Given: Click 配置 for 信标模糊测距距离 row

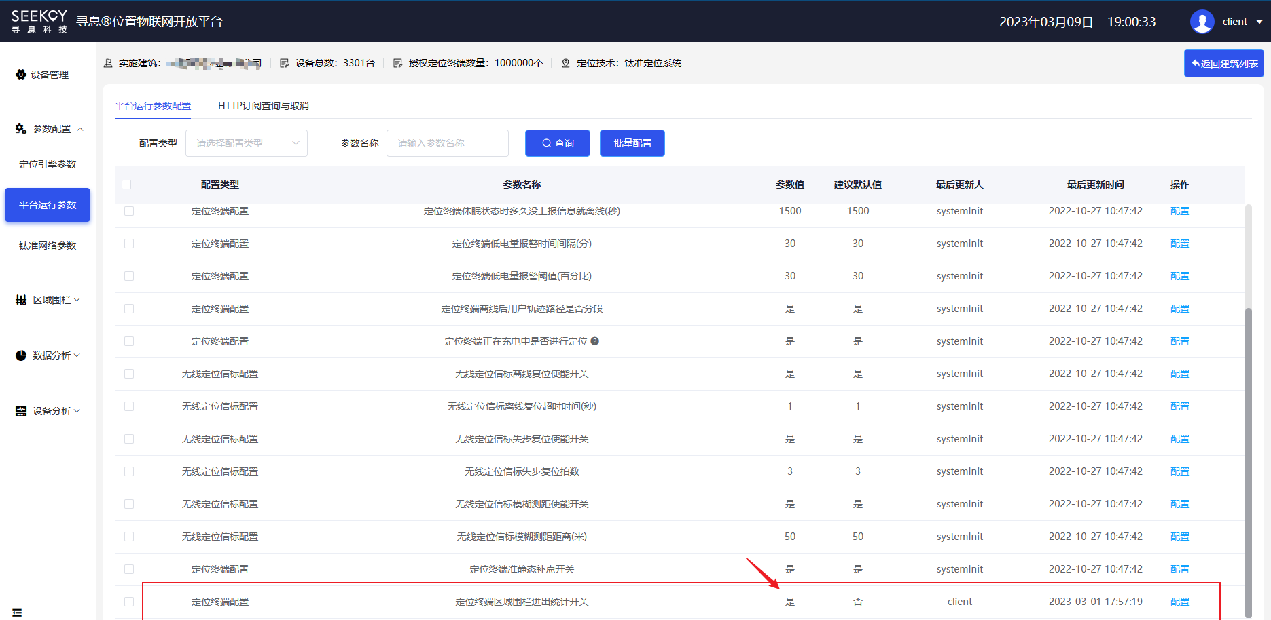Looking at the screenshot, I should click(x=1180, y=537).
